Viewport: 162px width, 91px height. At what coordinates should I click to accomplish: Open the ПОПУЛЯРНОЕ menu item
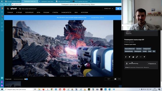29,12
